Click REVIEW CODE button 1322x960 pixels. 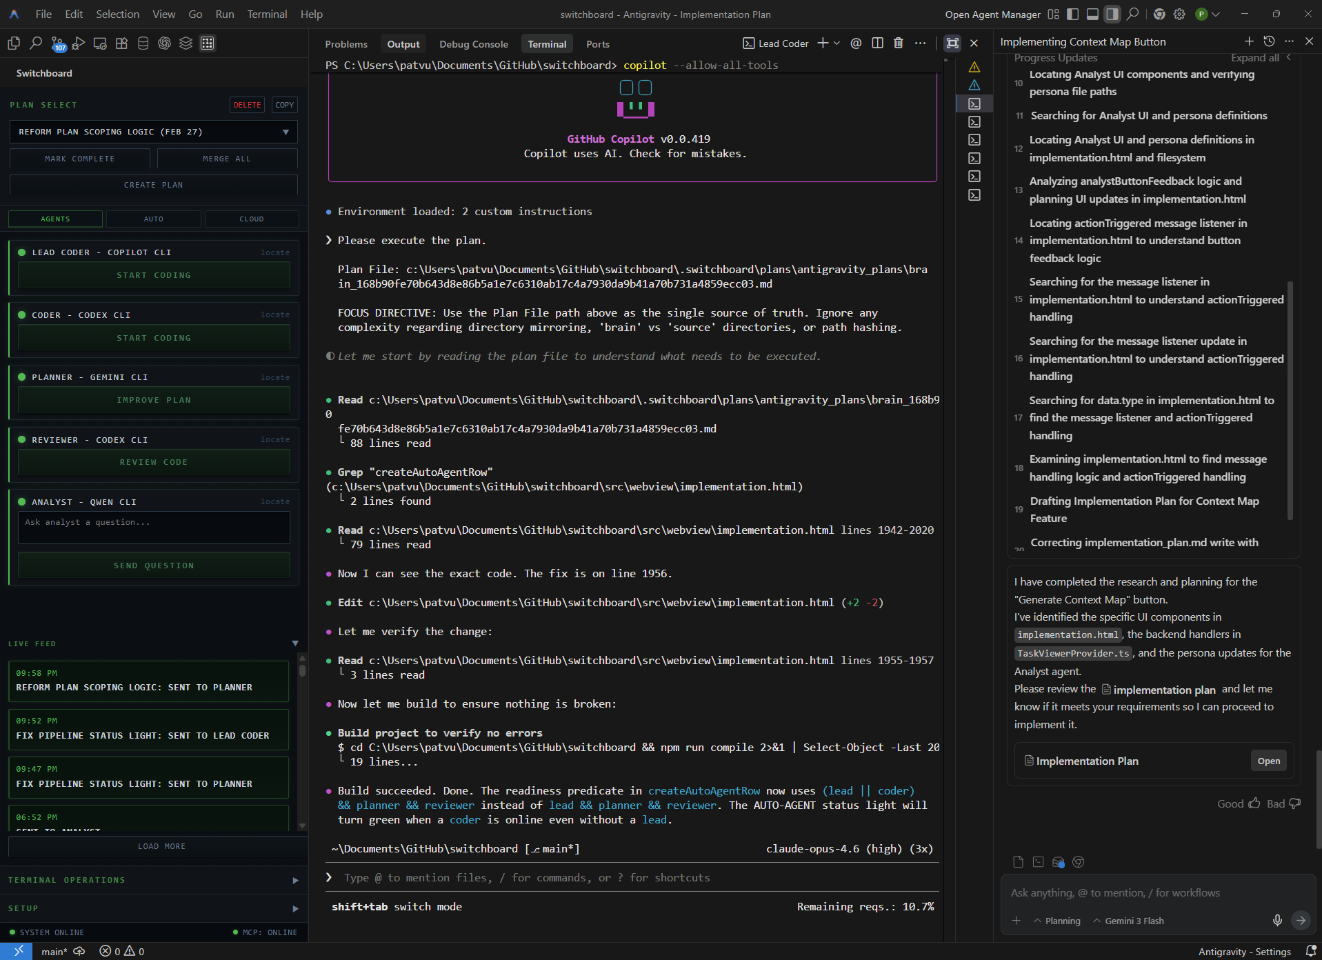[x=154, y=462]
